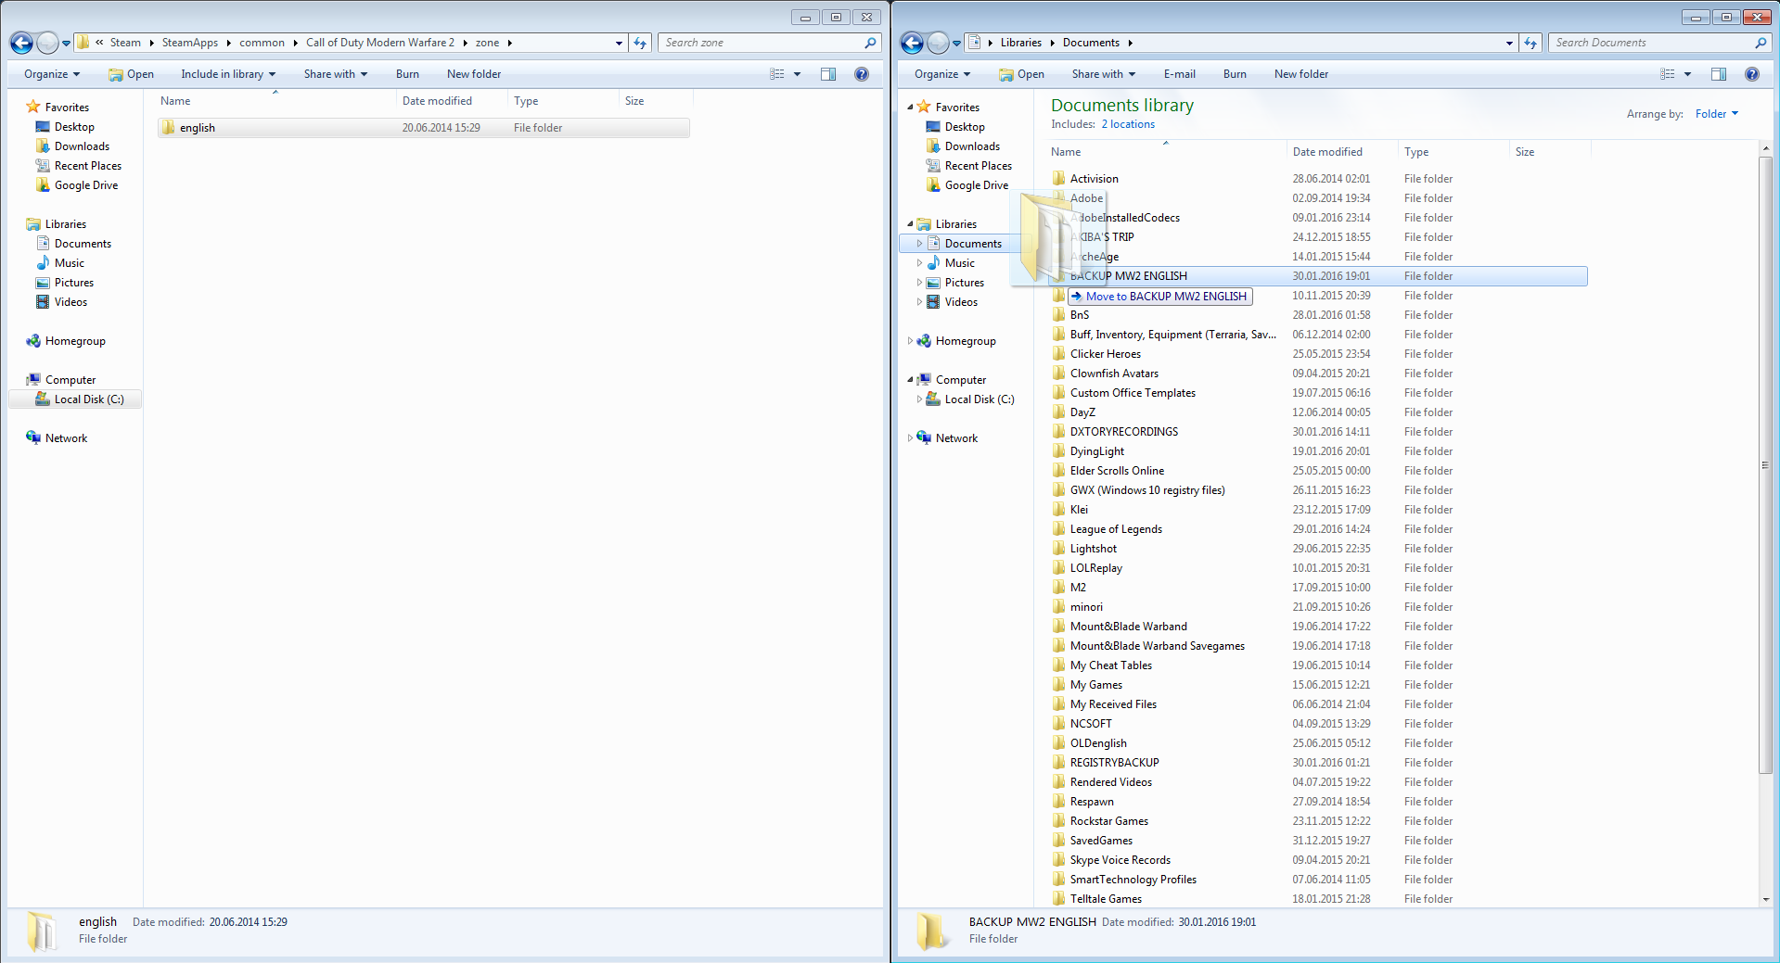Select Desktop in zone window Favorites
Screen dimensions: 1780x963
tap(74, 127)
